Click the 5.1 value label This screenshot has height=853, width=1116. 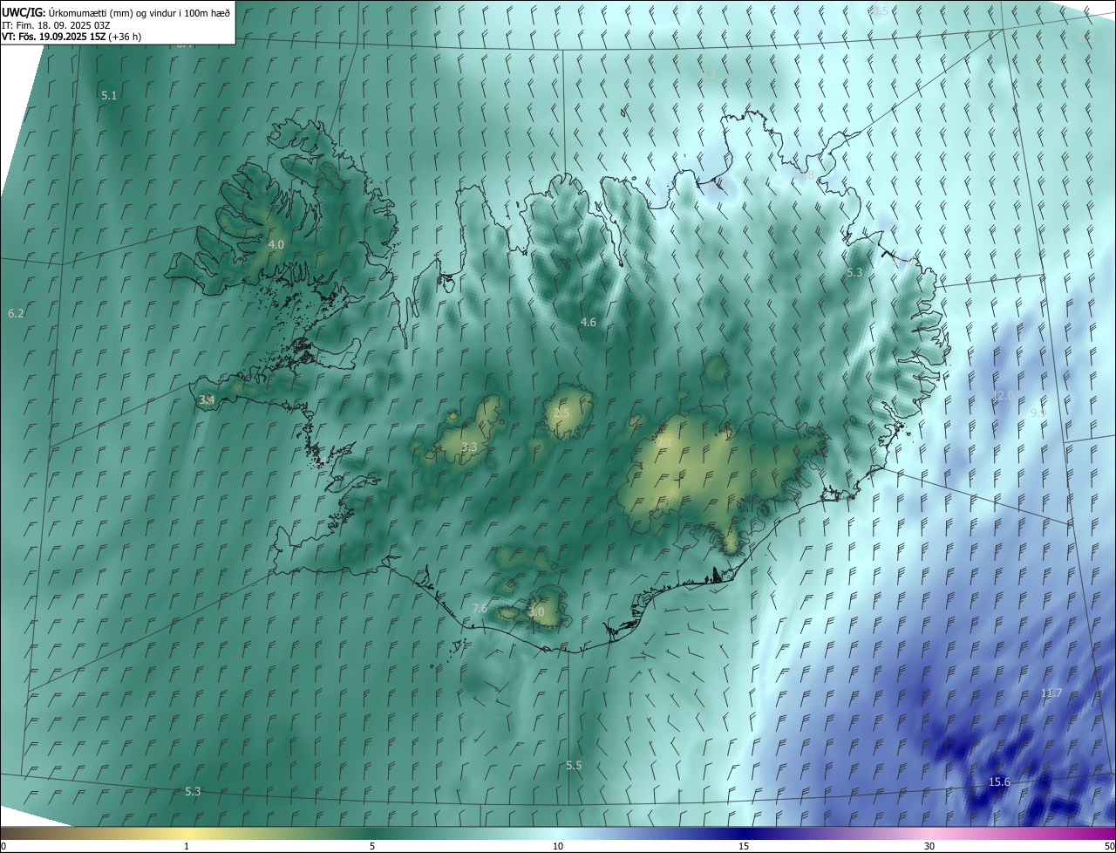109,96
